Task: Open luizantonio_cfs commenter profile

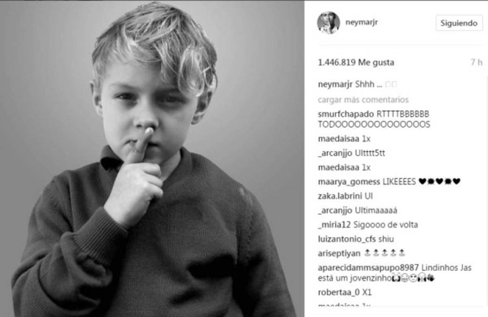Action: [347, 239]
